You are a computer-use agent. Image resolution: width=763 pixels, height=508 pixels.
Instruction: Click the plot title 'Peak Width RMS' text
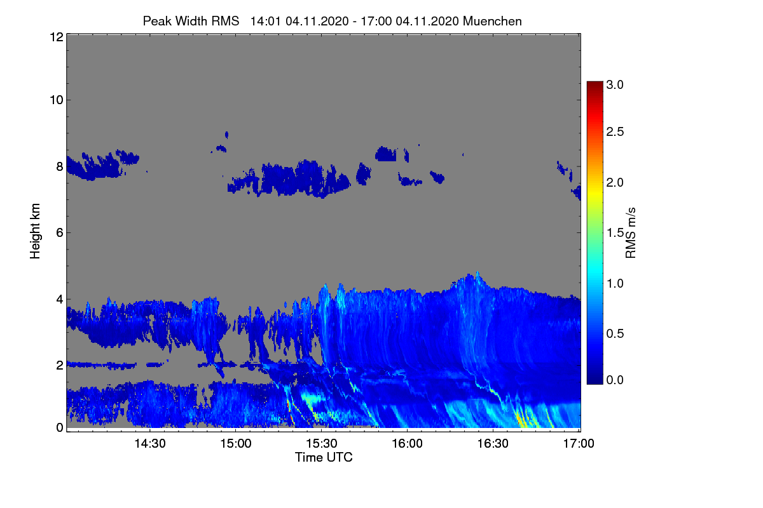point(191,21)
